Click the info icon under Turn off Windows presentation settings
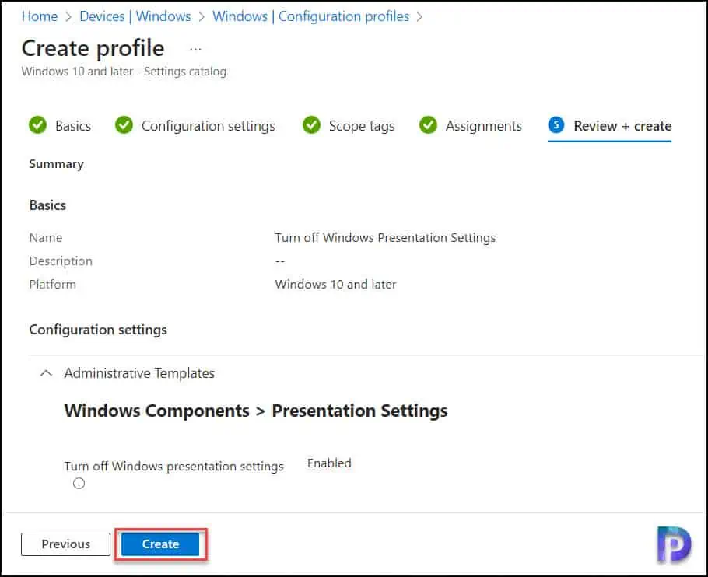Screen dimensions: 708x577 [x=79, y=484]
